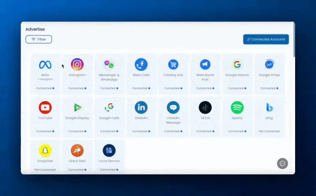The width and height of the screenshot is (316, 196).
Task: Select the Catalog Ads cart icon
Action: point(173,65)
